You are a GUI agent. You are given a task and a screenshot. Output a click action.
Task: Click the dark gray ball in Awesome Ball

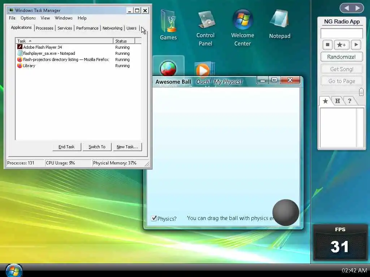point(285,212)
